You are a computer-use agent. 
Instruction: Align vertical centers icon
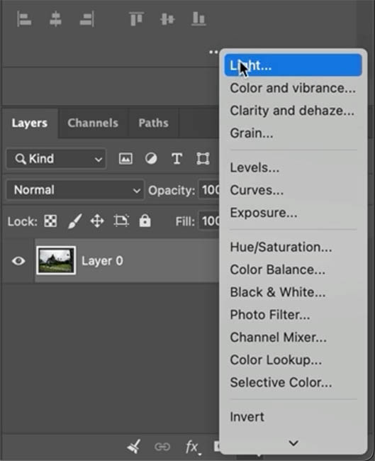pyautogui.click(x=167, y=19)
